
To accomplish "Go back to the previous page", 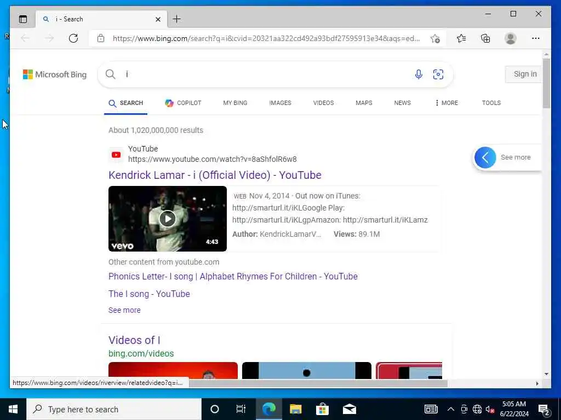I will click(x=25, y=38).
